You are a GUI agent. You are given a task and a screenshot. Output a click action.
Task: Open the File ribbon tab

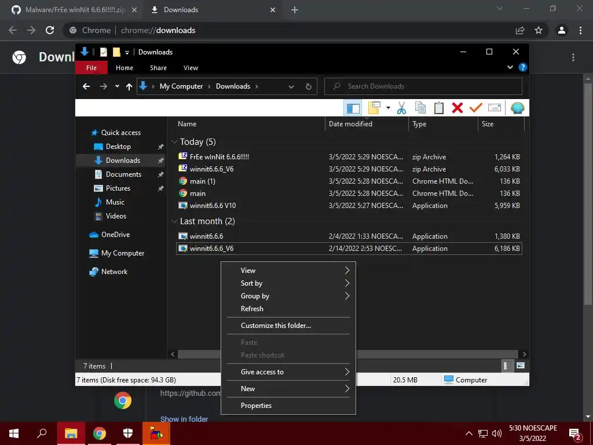click(x=91, y=68)
